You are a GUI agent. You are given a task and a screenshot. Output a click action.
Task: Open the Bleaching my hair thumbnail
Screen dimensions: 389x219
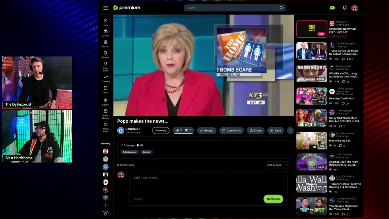(312, 141)
